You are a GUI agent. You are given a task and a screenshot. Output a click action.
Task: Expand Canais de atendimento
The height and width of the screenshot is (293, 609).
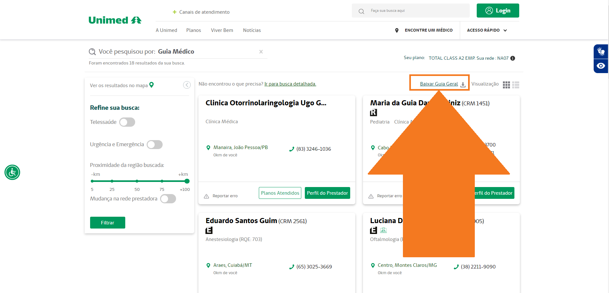tap(201, 12)
